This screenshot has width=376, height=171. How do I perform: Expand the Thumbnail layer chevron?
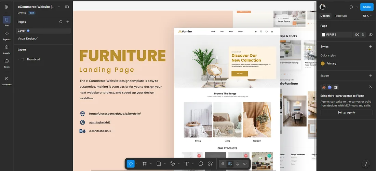coord(18,59)
